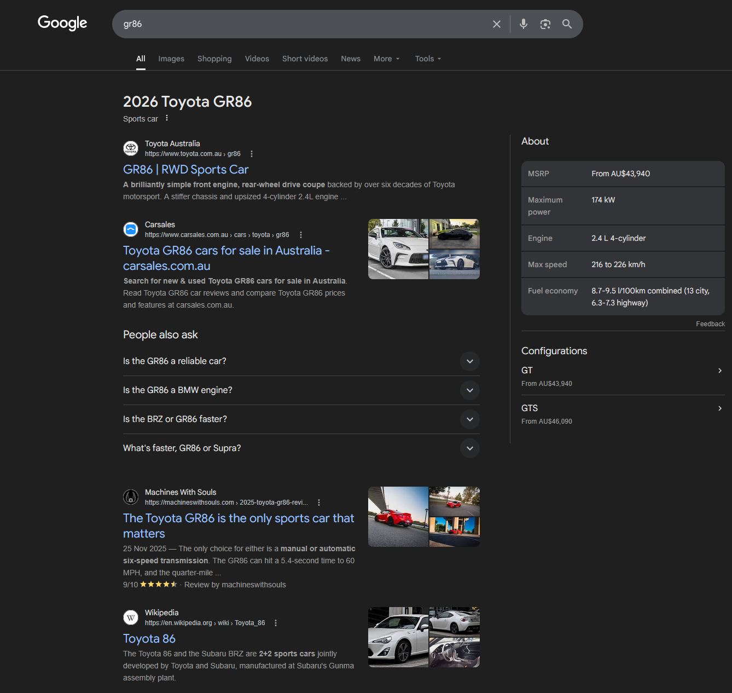Screen dimensions: 732x693
Task: Open the 'Toyota 86' Wikipedia link
Action: coord(149,639)
